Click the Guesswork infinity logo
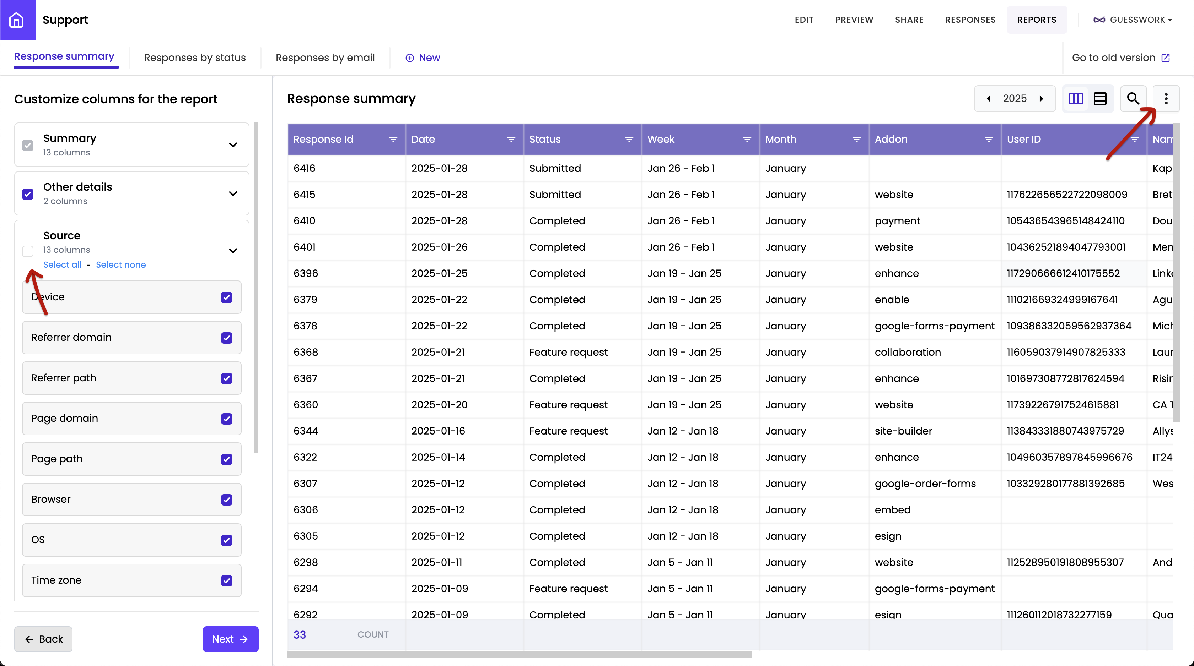Screen dimensions: 1194x666 (1099, 20)
